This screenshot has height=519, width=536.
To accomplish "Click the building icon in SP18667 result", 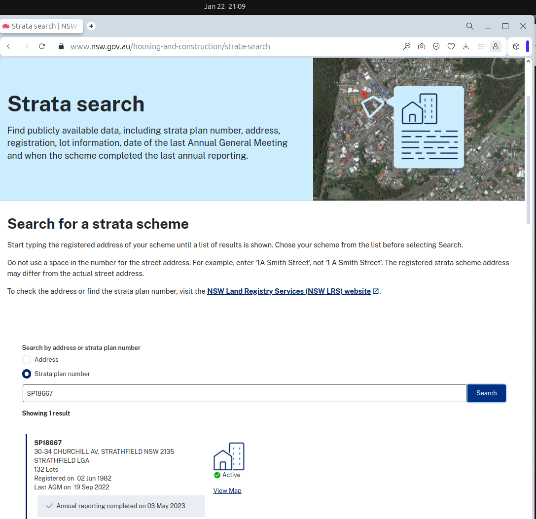I will (x=229, y=456).
